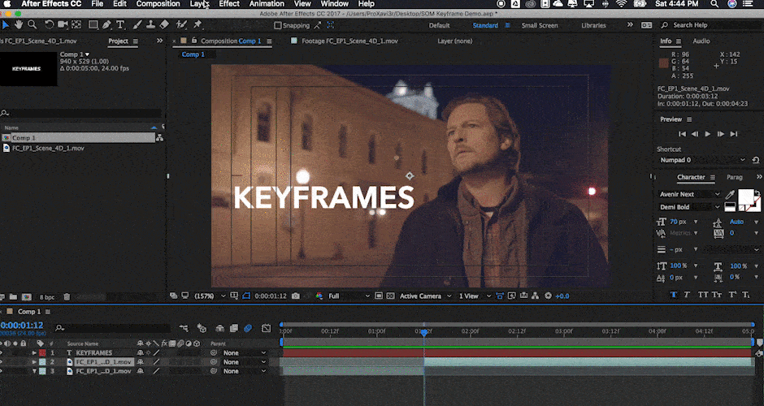Choose the Default workspace
This screenshot has height=406, width=764.
pos(439,25)
